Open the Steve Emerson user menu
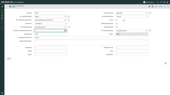 149,2
